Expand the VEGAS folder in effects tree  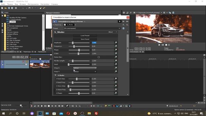[x=2, y=30]
